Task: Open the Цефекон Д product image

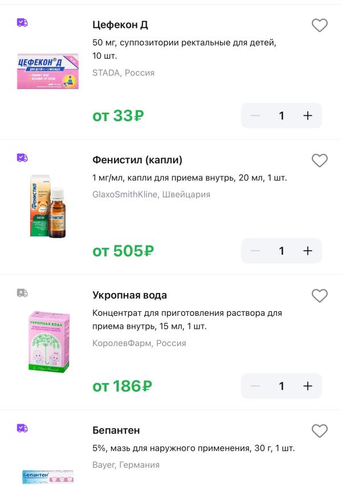Action: tap(48, 71)
